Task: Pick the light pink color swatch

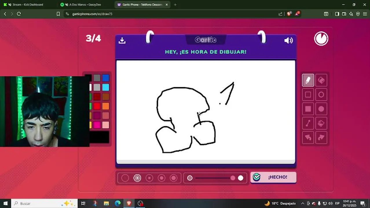Action: [x=106, y=125]
